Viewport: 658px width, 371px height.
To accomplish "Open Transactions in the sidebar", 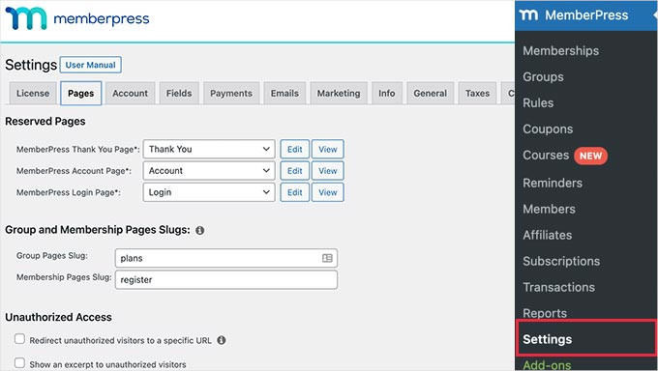I will (x=558, y=287).
